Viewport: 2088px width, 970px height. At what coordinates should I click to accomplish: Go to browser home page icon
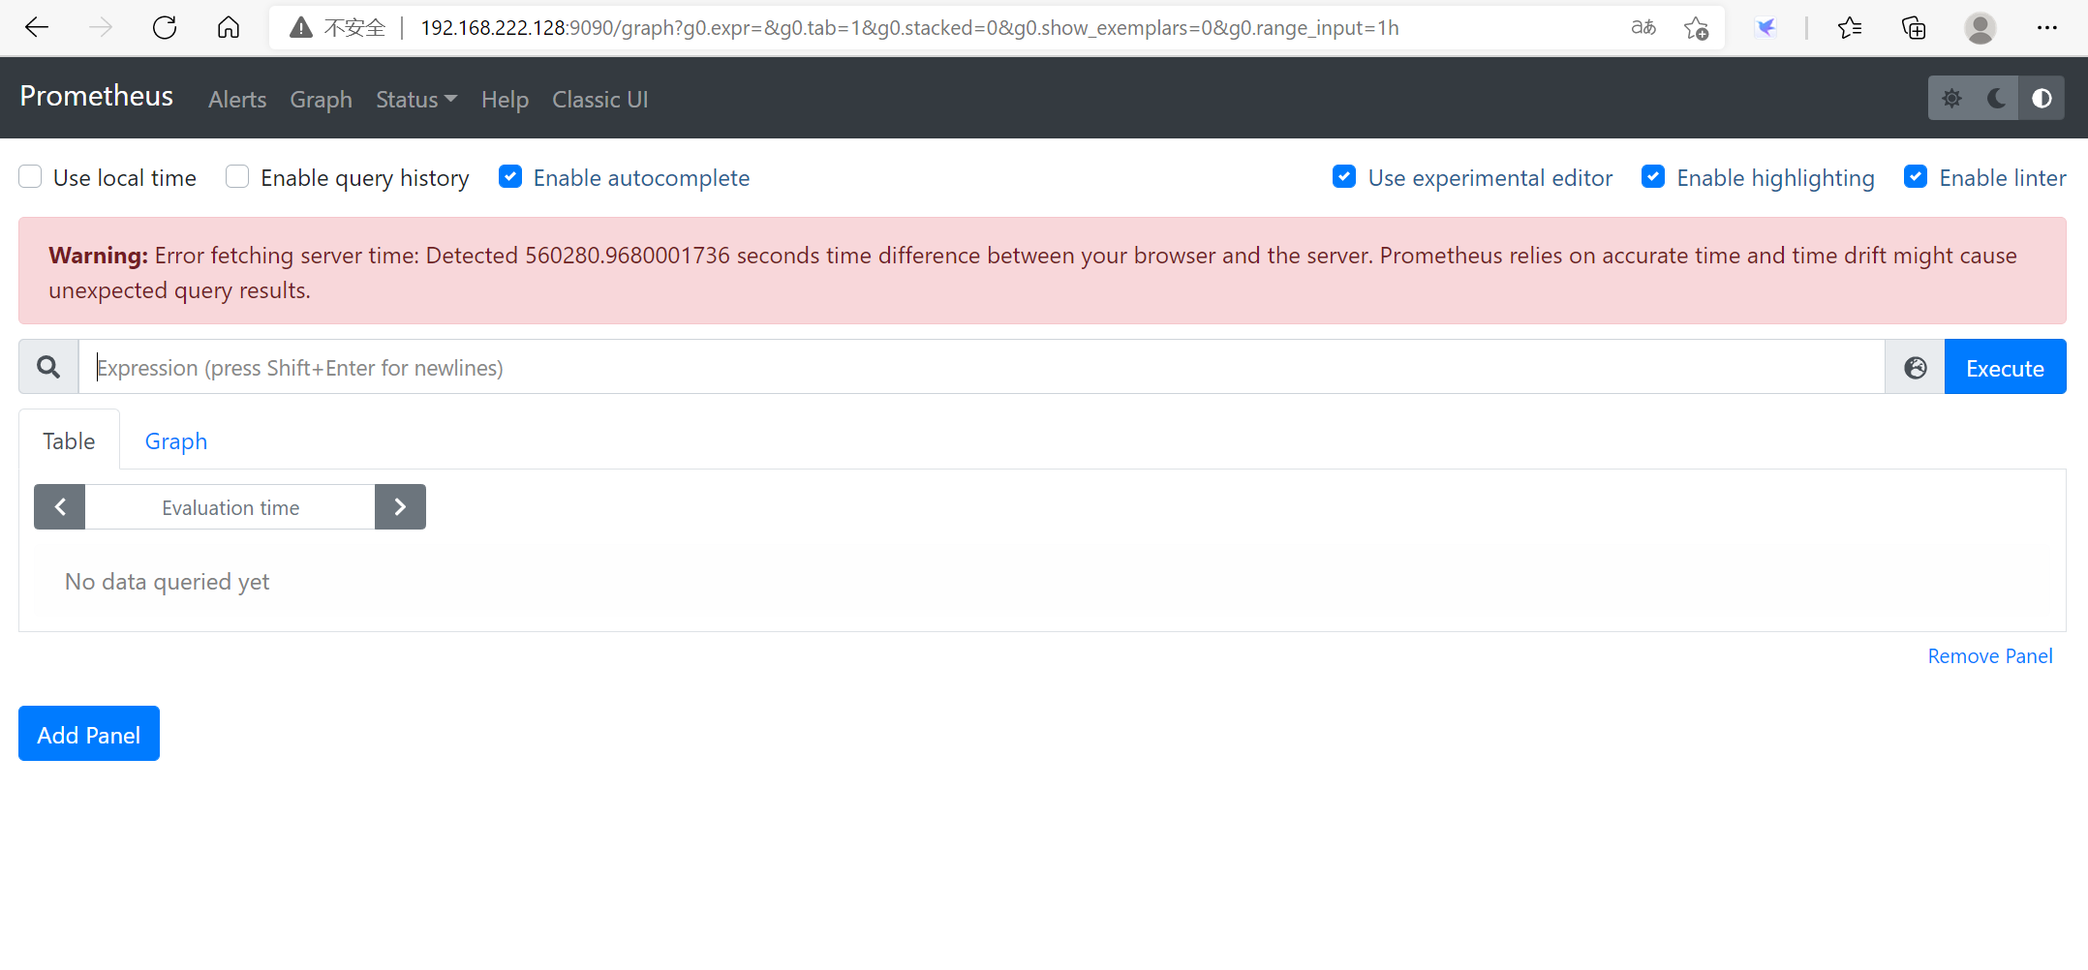click(x=229, y=27)
